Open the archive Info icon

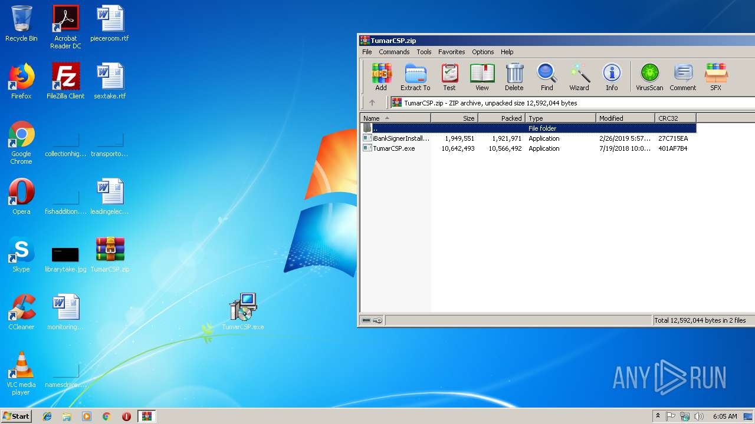612,77
